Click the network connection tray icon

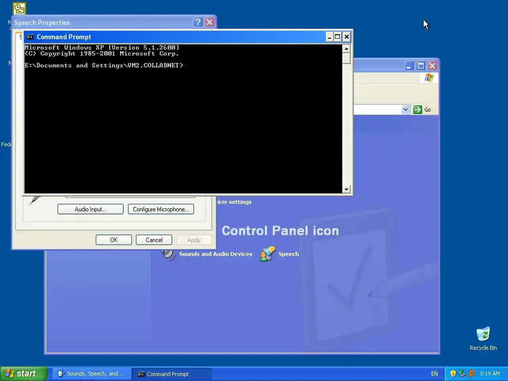[x=462, y=374]
